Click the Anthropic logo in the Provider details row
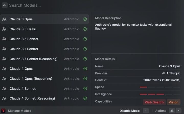 click(164, 73)
